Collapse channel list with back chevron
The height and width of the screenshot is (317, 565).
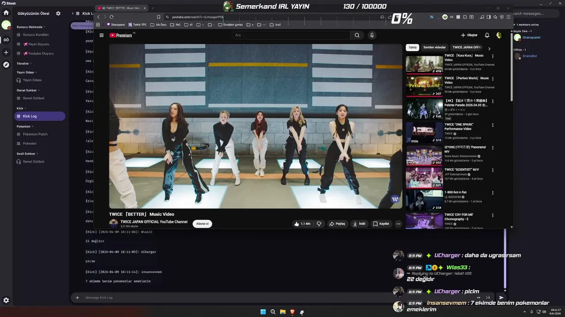(x=73, y=13)
